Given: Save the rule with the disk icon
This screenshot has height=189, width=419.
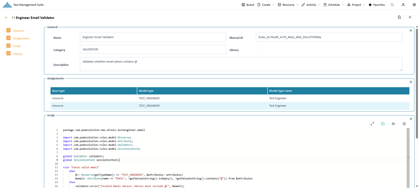Looking at the screenshot, I should (399, 17).
